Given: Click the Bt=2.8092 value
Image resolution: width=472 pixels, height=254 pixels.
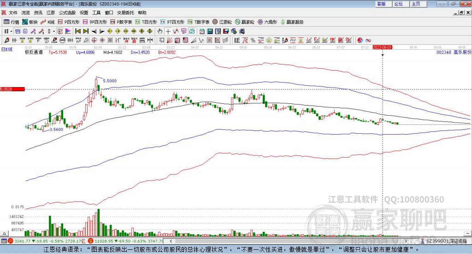Looking at the screenshot, I should [167, 52].
